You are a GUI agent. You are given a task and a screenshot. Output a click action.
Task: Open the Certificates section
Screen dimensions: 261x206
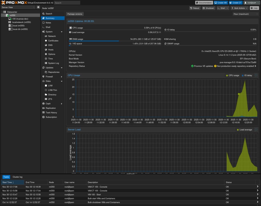pyautogui.click(x=53, y=41)
